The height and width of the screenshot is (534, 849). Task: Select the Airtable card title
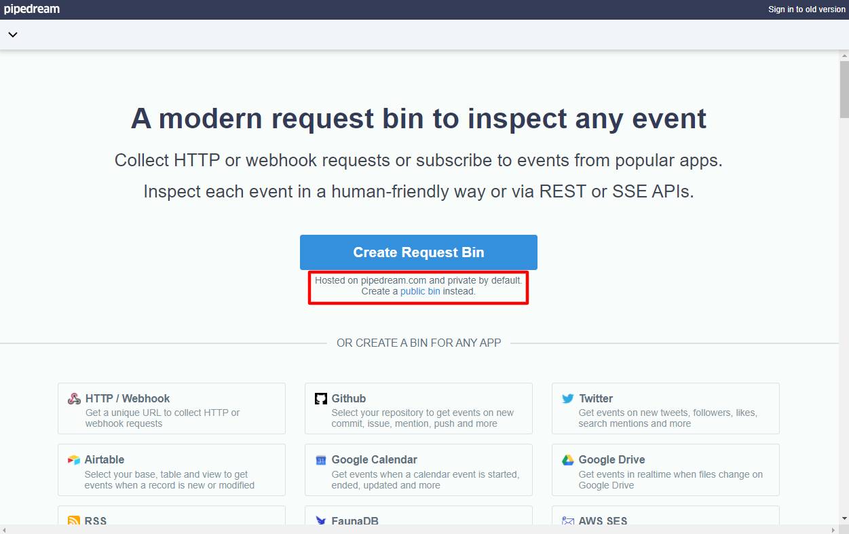[105, 459]
